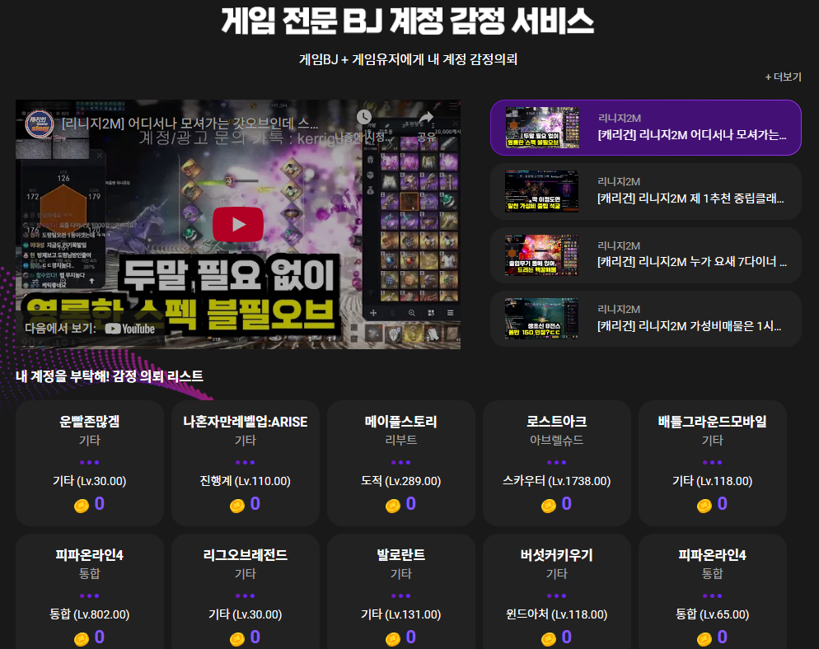Select playlist item 어디서나 모셔가는
This screenshot has height=649, width=819.
point(646,128)
